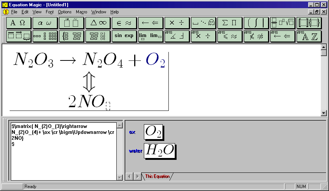This screenshot has height=191, width=329.
Task: Open the numbered equation array palette
Action: click(98, 36)
